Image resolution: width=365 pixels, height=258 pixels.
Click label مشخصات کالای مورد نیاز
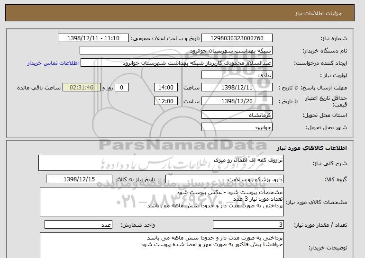pyautogui.click(x=317, y=202)
